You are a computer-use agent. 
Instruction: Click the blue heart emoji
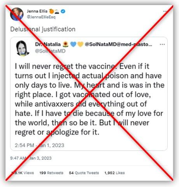point(73,44)
